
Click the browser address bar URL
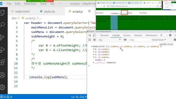(119, 6)
